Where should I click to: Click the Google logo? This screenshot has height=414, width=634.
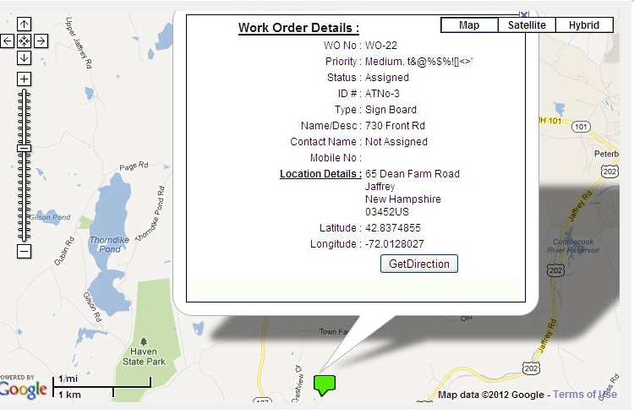point(24,389)
